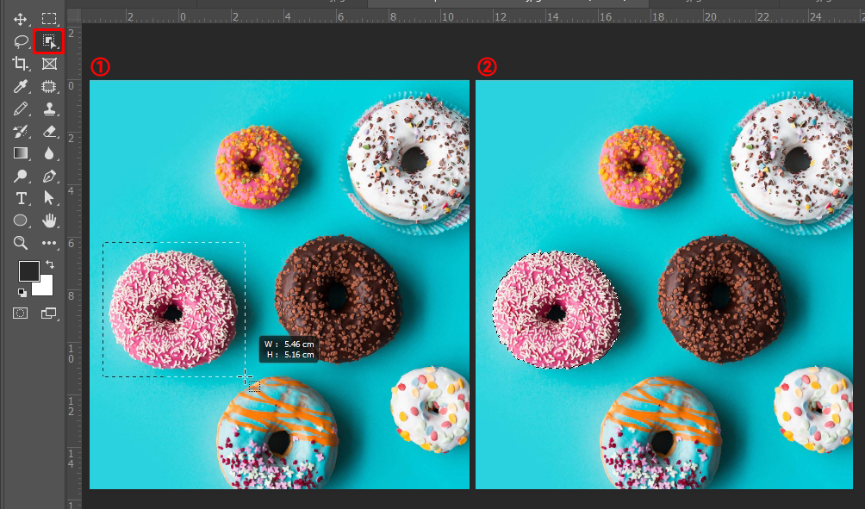This screenshot has height=509, width=865.
Task: Pick the Crop tool
Action: click(21, 64)
